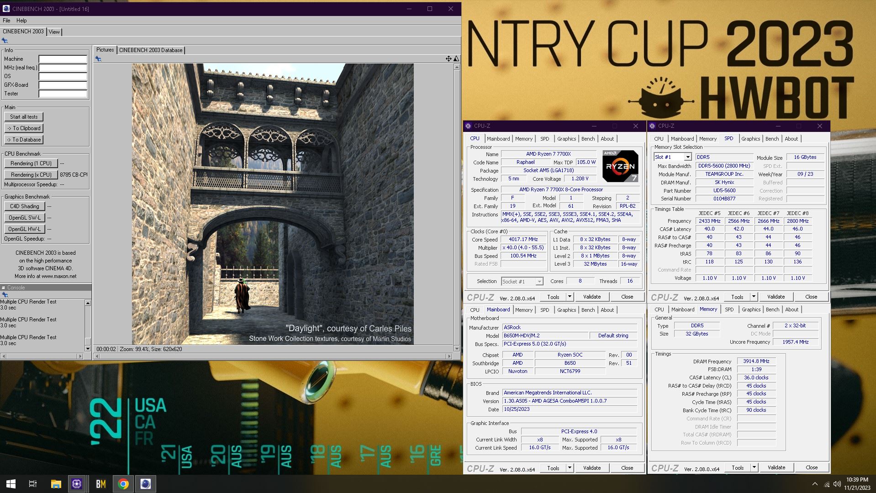Image resolution: width=876 pixels, height=493 pixels.
Task: Click the move arrows icon above the picture
Action: coord(449,58)
